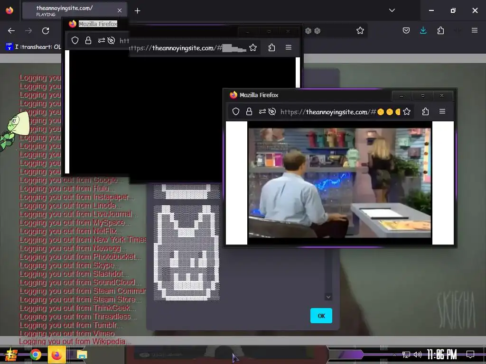Viewport: 486px width, 364px height.
Task: Extensions icon in middle black popup window
Action: (271, 48)
